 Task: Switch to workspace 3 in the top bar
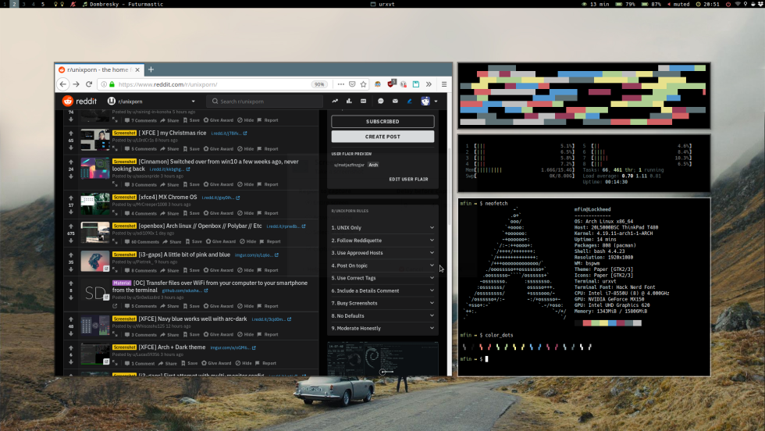pos(23,4)
